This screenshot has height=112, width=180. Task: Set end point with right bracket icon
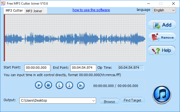(x=69, y=85)
